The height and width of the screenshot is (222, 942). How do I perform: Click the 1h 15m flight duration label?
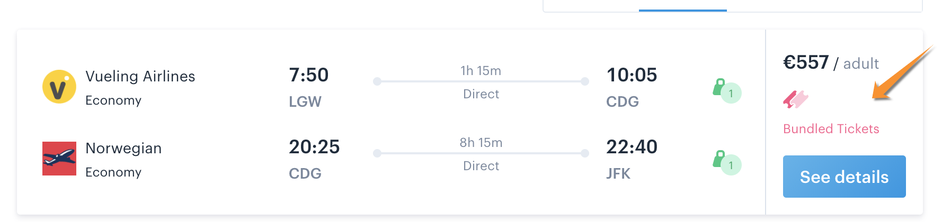pos(481,71)
